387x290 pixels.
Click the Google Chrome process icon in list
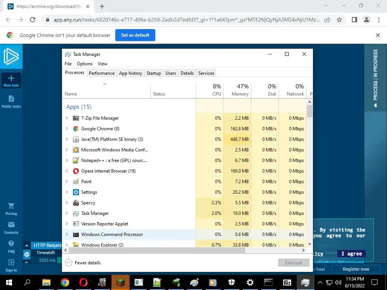click(76, 129)
